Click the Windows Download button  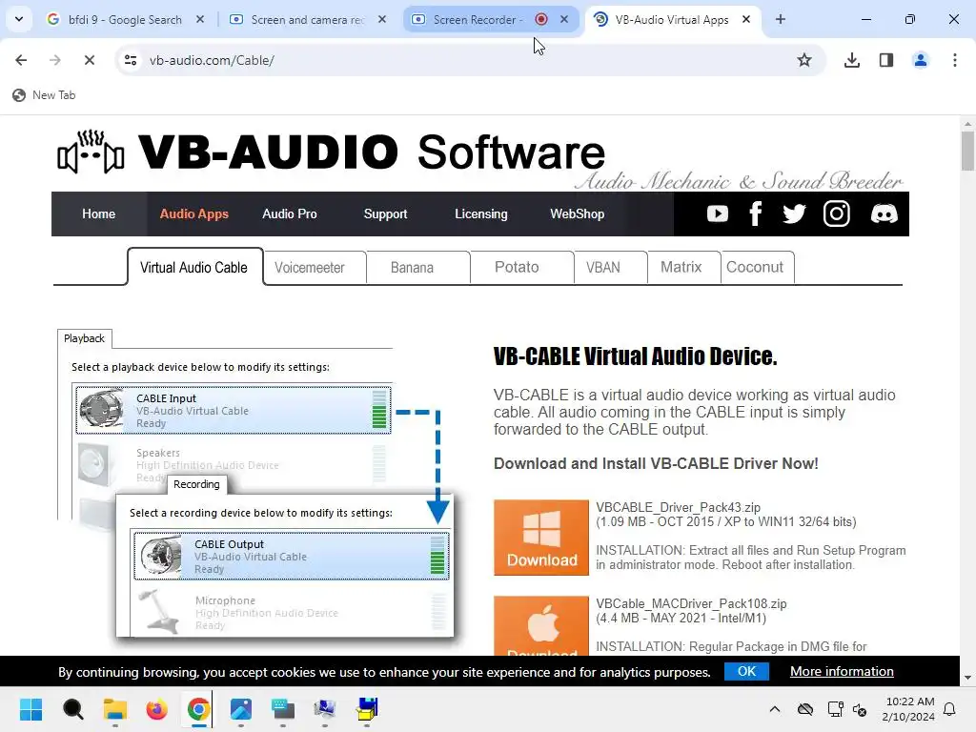tap(541, 538)
